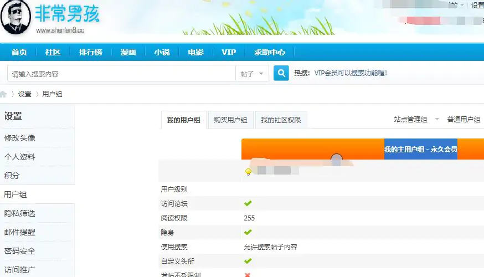Open the 首页 nav item

pyautogui.click(x=19, y=52)
